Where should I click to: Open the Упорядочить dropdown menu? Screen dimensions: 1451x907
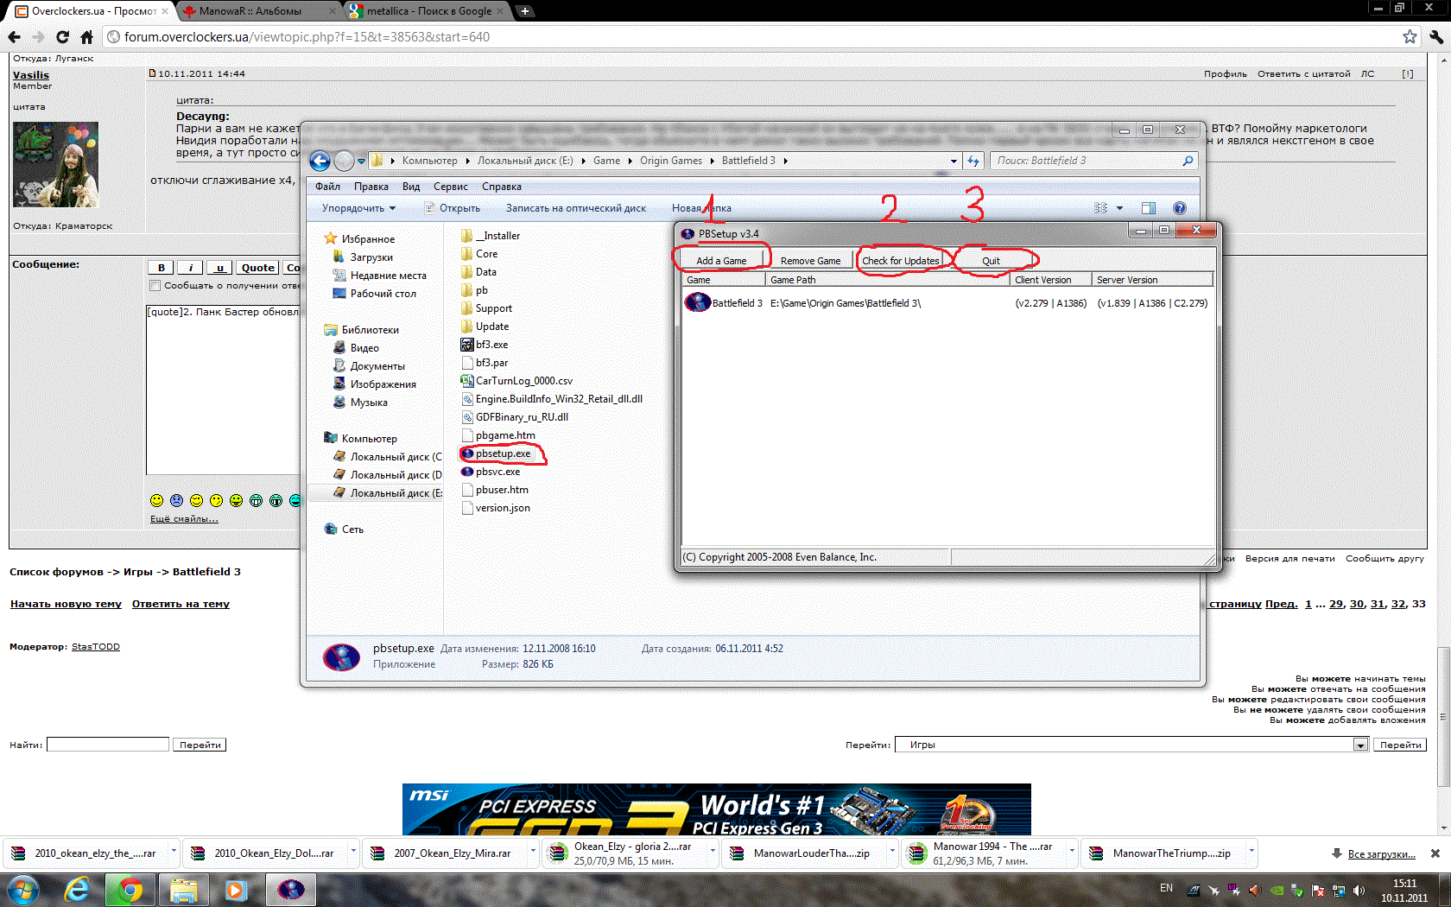(358, 208)
